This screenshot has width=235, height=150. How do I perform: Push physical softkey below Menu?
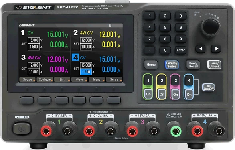97,100
